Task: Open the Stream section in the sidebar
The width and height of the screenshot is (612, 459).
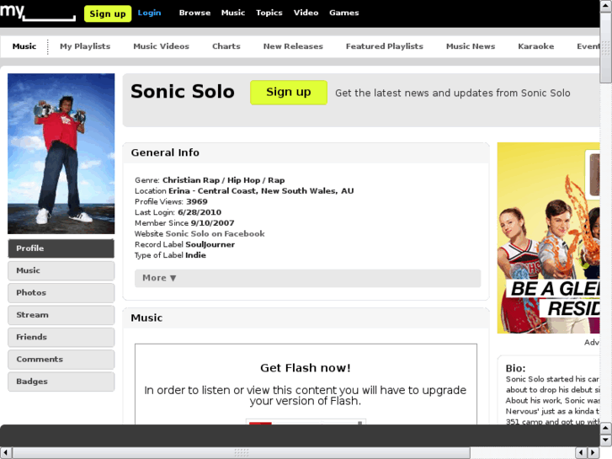Action: pos(61,315)
